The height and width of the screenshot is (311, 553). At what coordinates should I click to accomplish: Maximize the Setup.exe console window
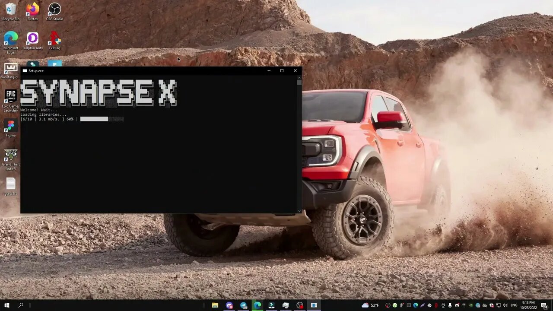pos(282,71)
